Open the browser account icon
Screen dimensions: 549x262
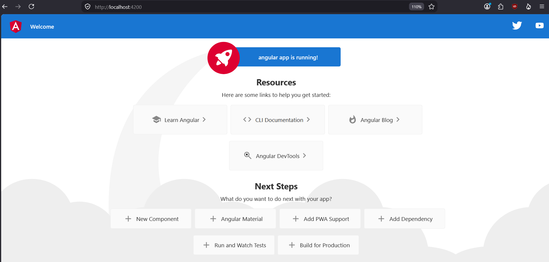[x=487, y=6]
